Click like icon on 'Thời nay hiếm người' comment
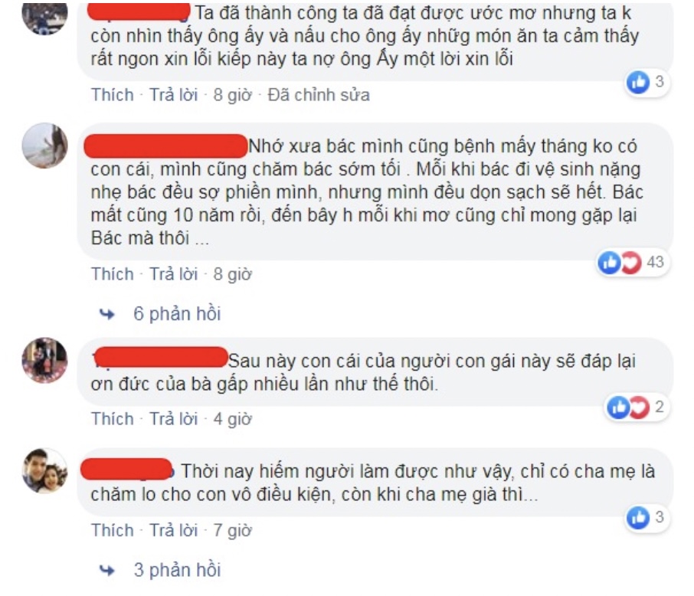Image resolution: width=694 pixels, height=596 pixels. pos(638,517)
